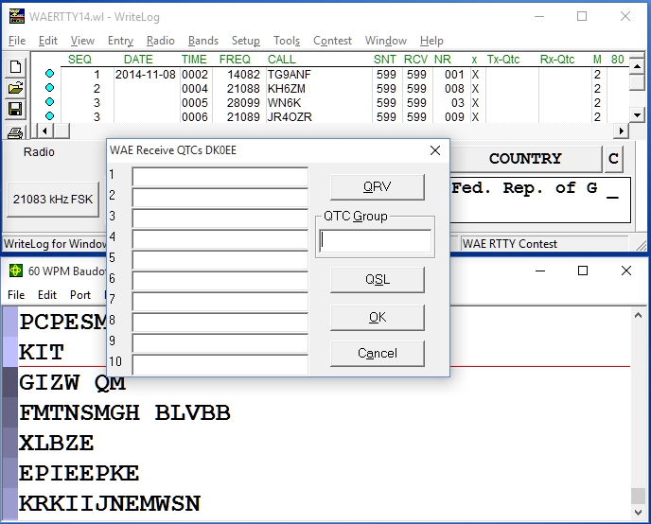Open the Window menu
Viewport: 651px width, 524px height.
(x=386, y=41)
